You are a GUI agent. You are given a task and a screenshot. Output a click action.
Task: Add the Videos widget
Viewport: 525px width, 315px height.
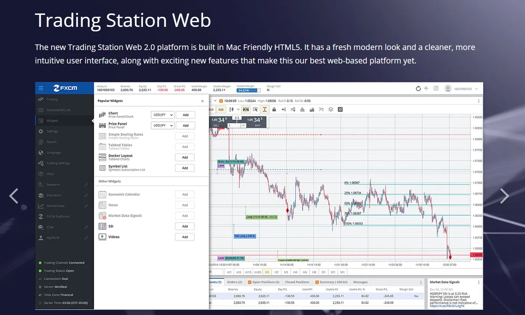point(185,237)
